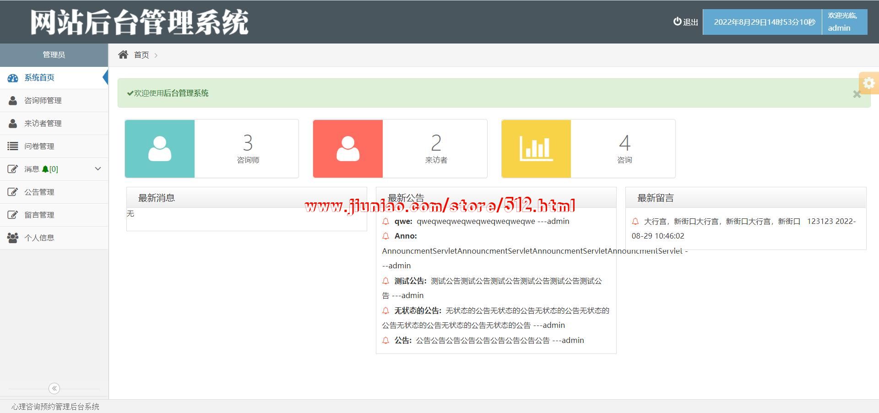The height and width of the screenshot is (413, 879).
Task: Open 个人信息 in sidebar
Action: [39, 238]
